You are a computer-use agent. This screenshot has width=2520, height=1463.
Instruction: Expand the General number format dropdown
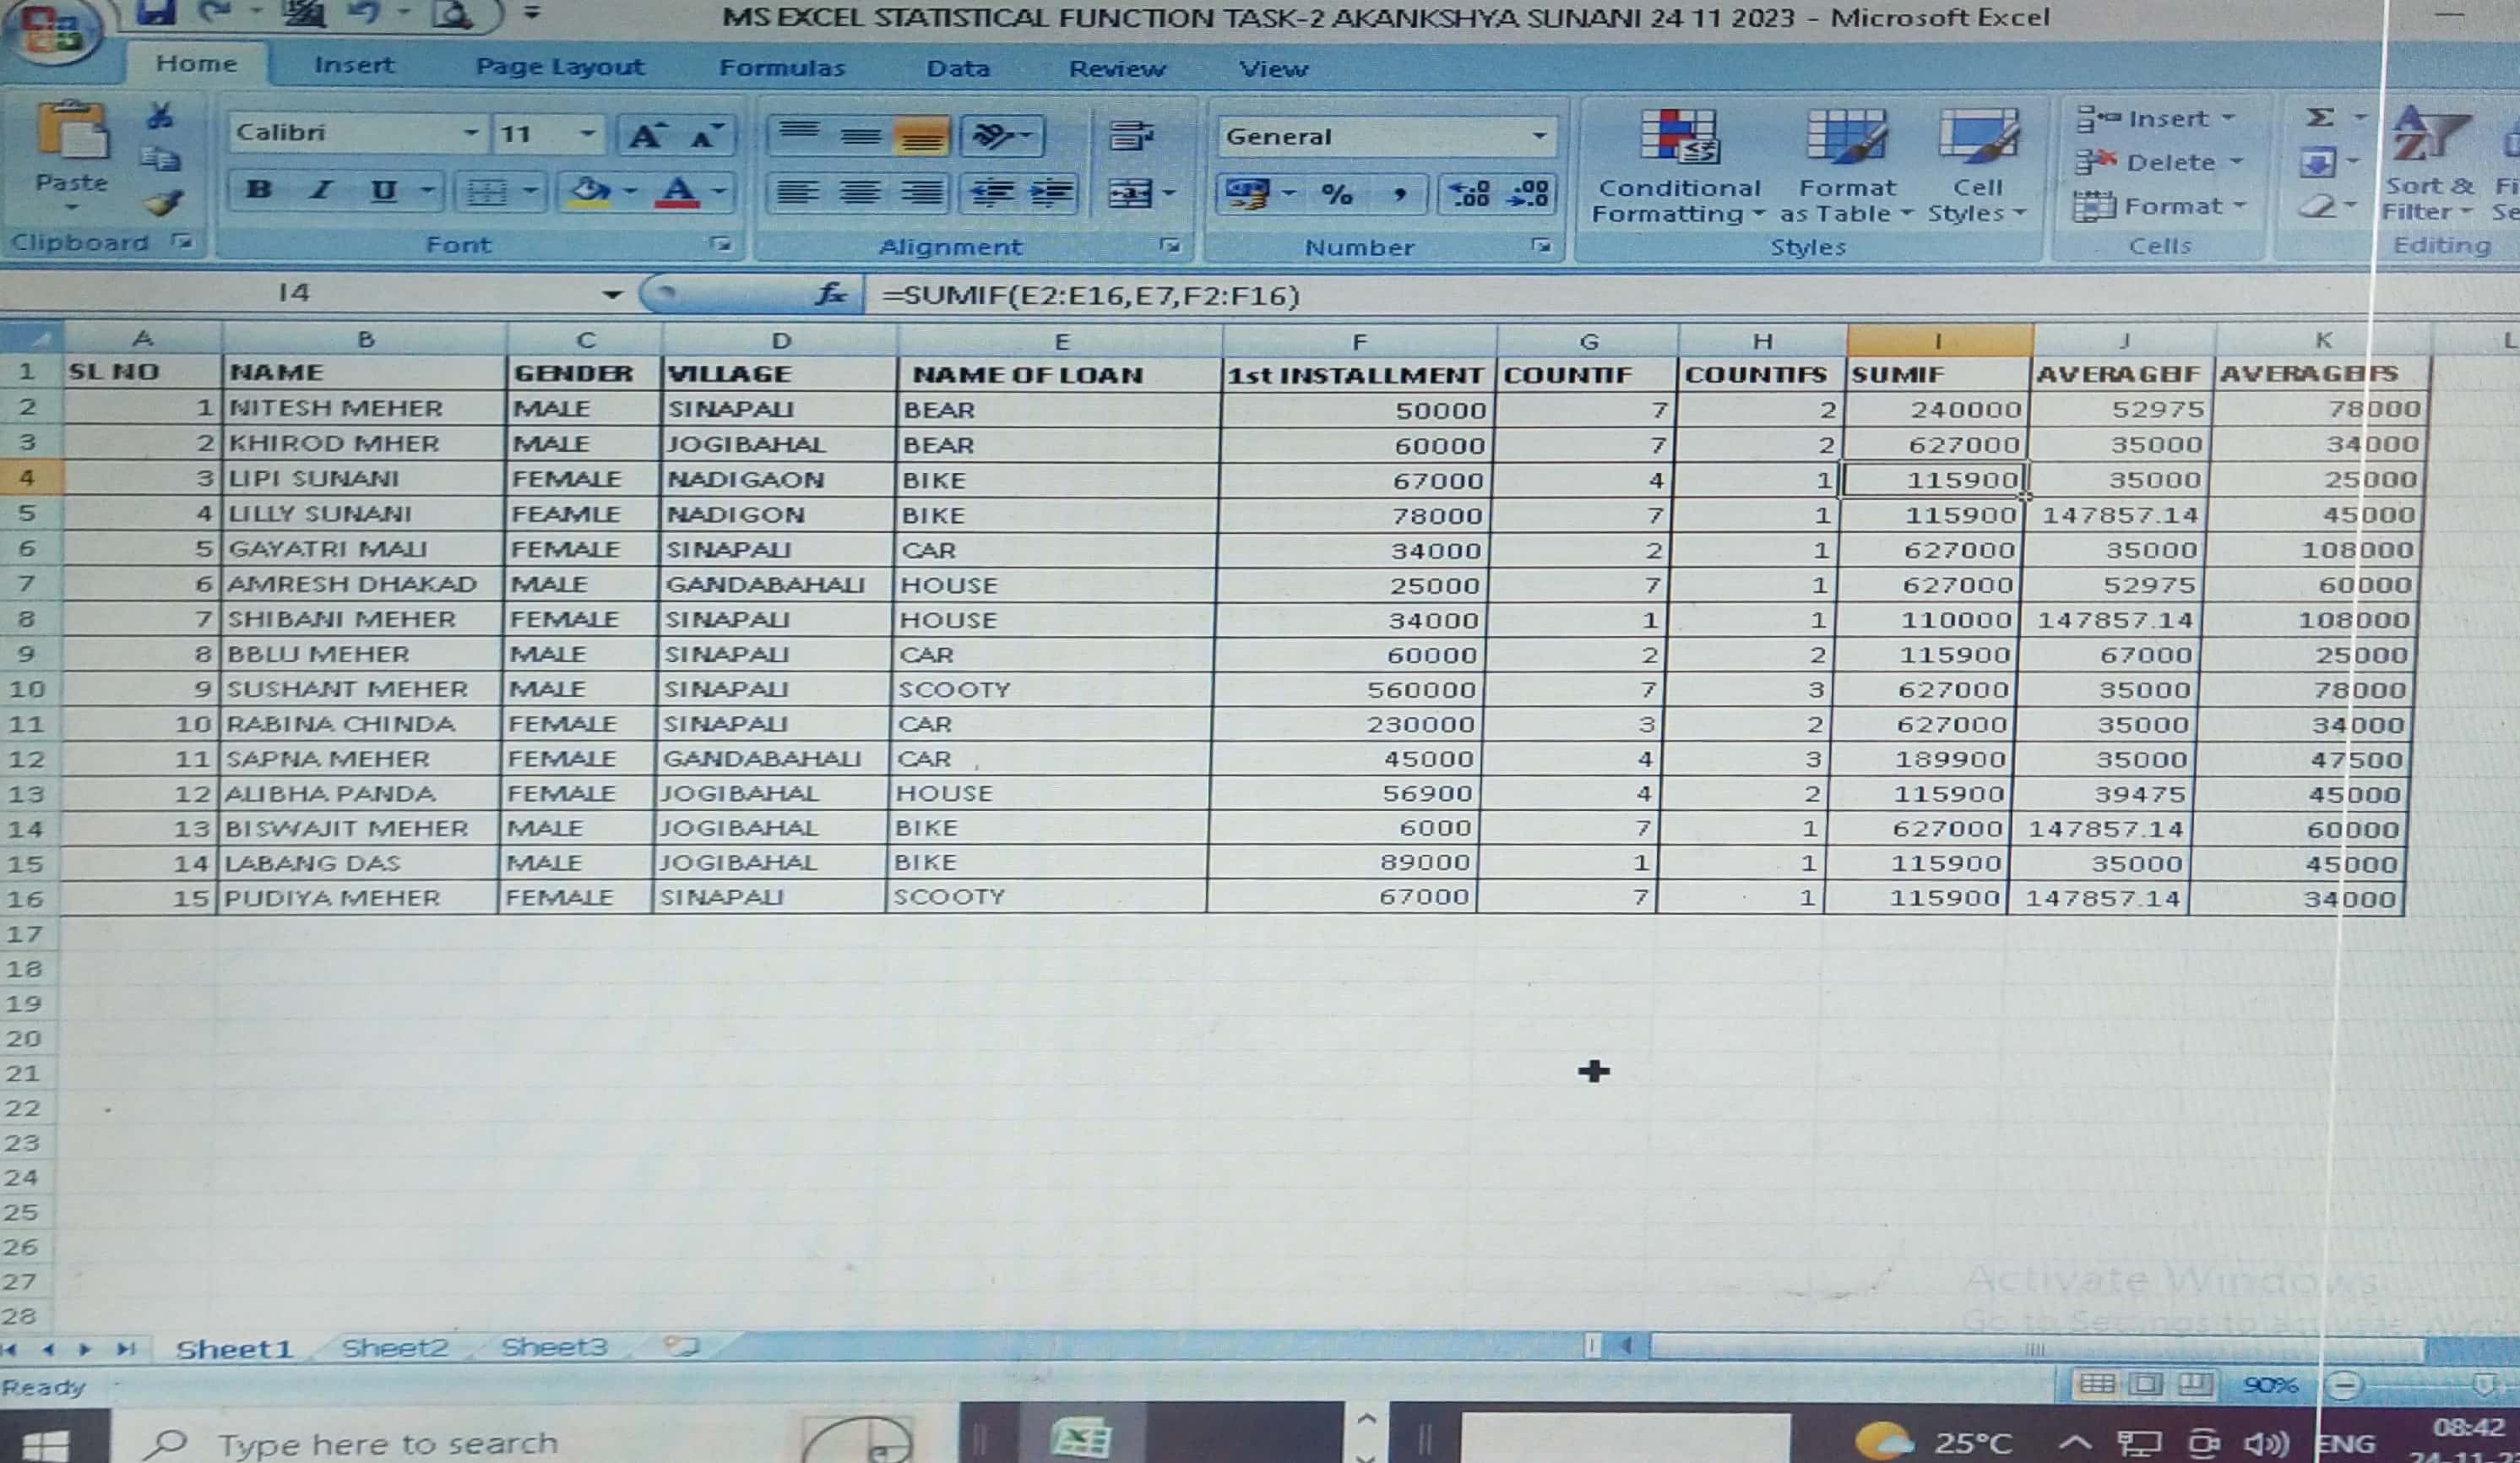(x=1539, y=136)
